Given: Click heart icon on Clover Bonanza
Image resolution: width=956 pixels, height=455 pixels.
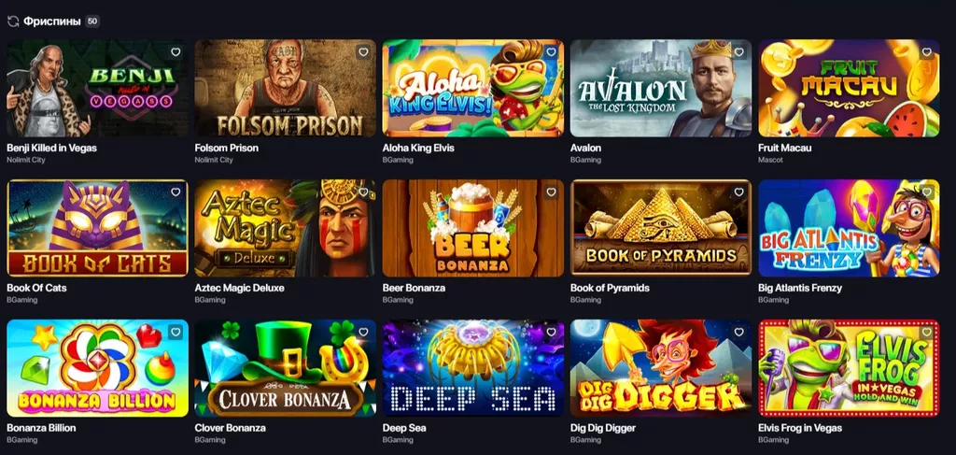Looking at the screenshot, I should (x=363, y=333).
